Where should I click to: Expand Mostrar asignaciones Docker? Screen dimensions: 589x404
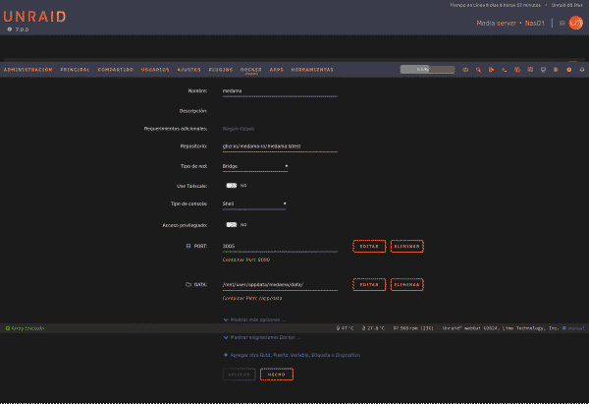tap(262, 337)
